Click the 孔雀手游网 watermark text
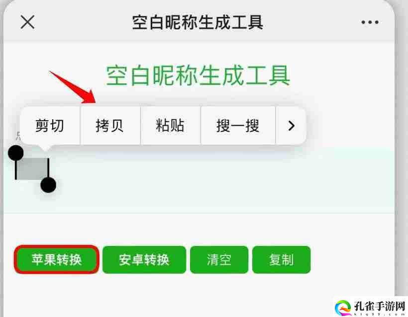Viewport: 408px width, 317px height. pos(379,307)
